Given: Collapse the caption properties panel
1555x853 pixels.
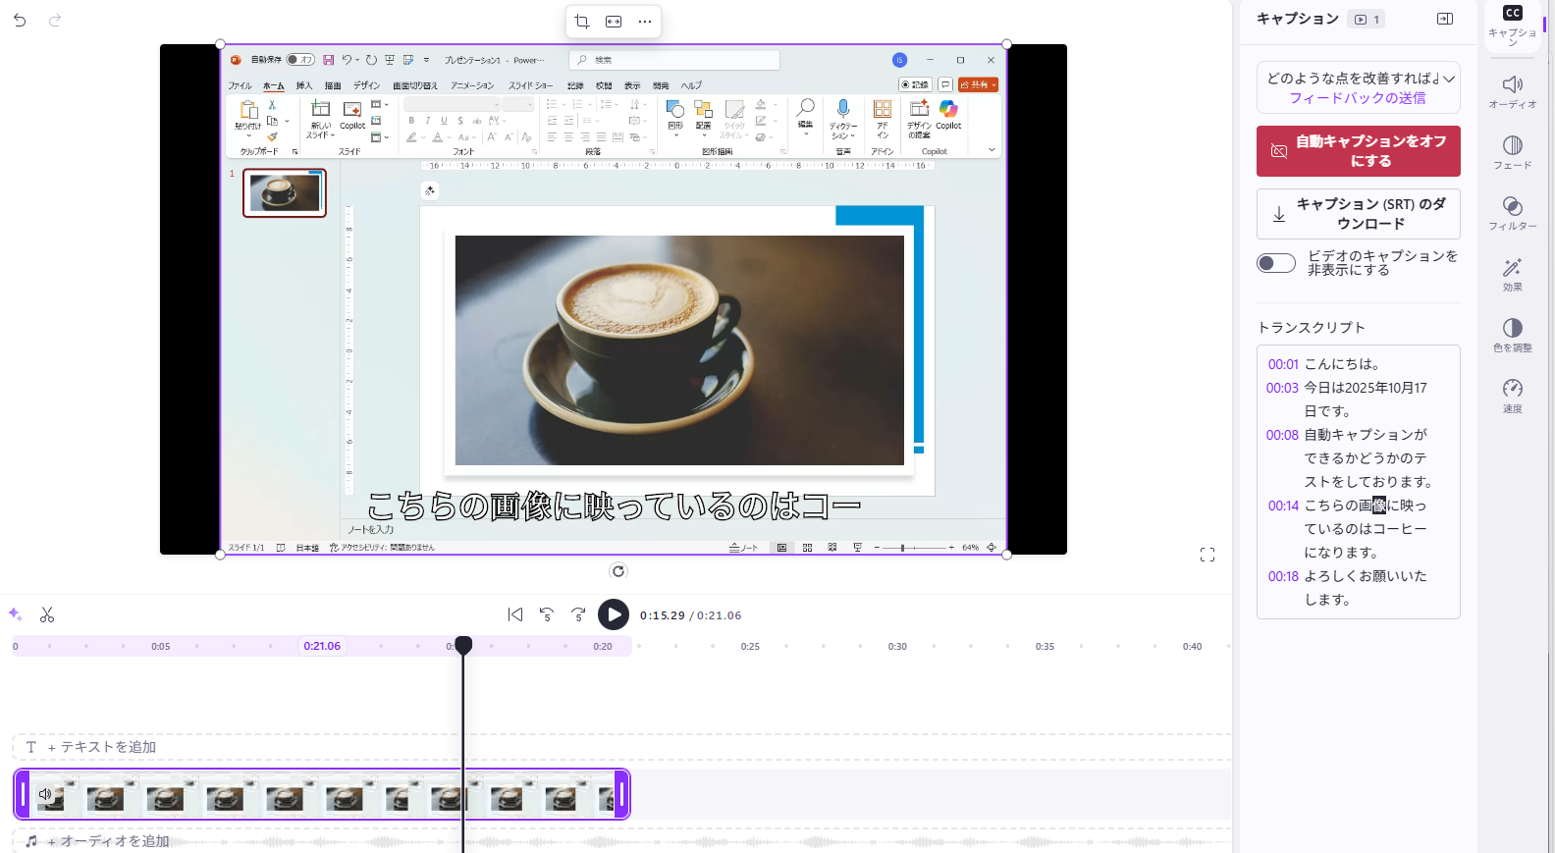Looking at the screenshot, I should pos(1445,19).
